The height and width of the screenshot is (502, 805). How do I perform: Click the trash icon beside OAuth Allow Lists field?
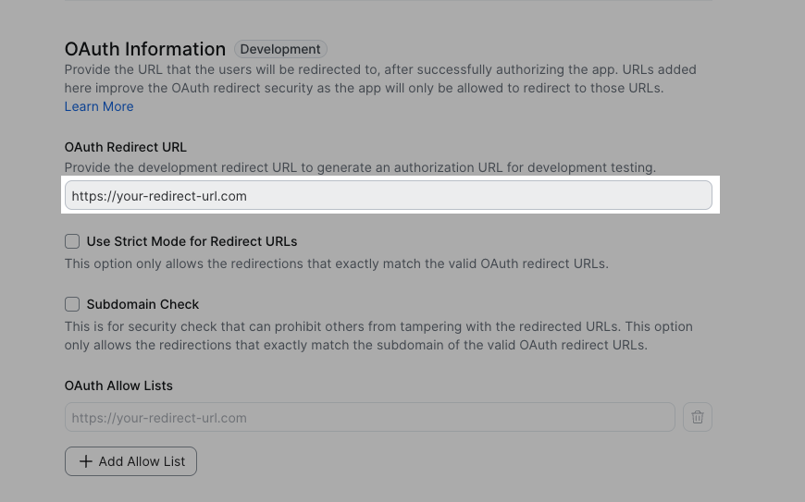(697, 417)
